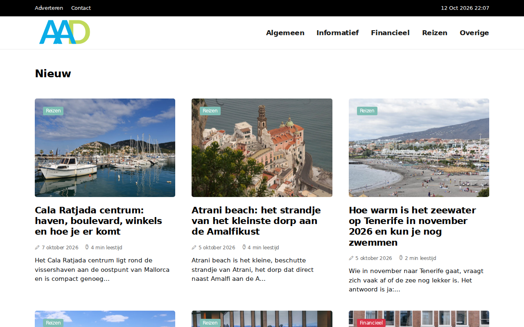Click excerpt starting Atrani beach is het kleine
The width and height of the screenshot is (524, 327).
pos(253,269)
